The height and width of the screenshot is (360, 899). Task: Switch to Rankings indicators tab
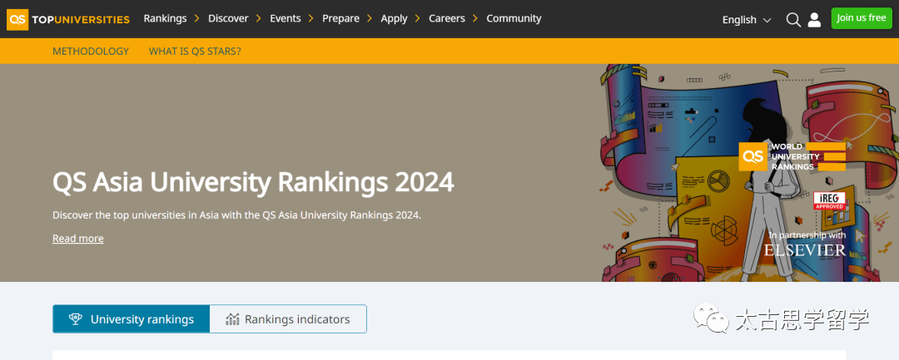point(288,318)
